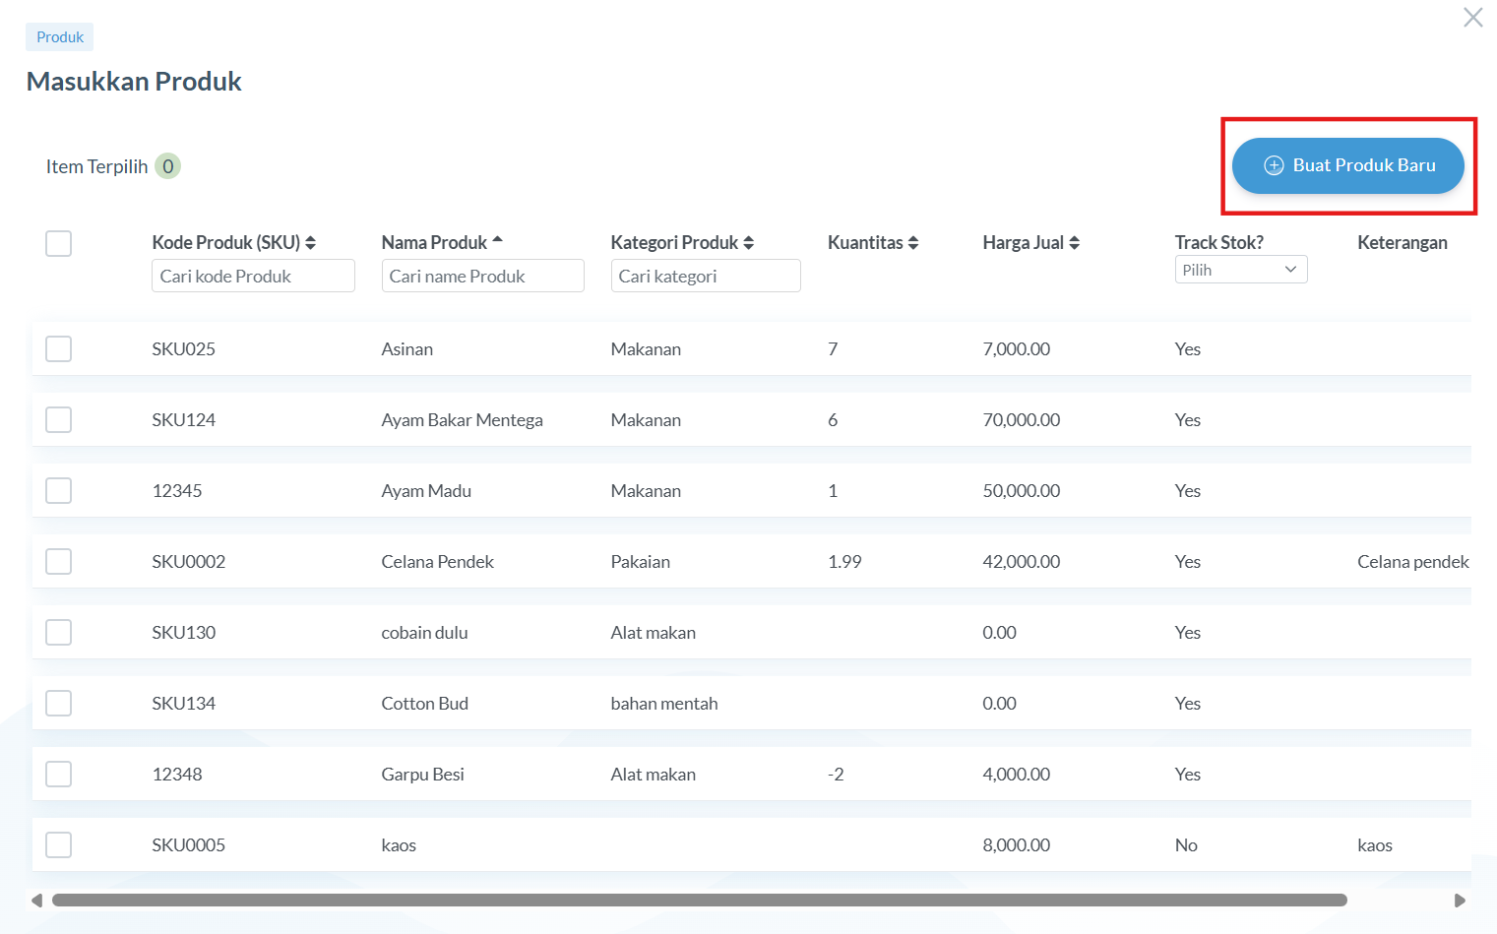Click product name Asinan
1497x934 pixels.
pyautogui.click(x=407, y=349)
